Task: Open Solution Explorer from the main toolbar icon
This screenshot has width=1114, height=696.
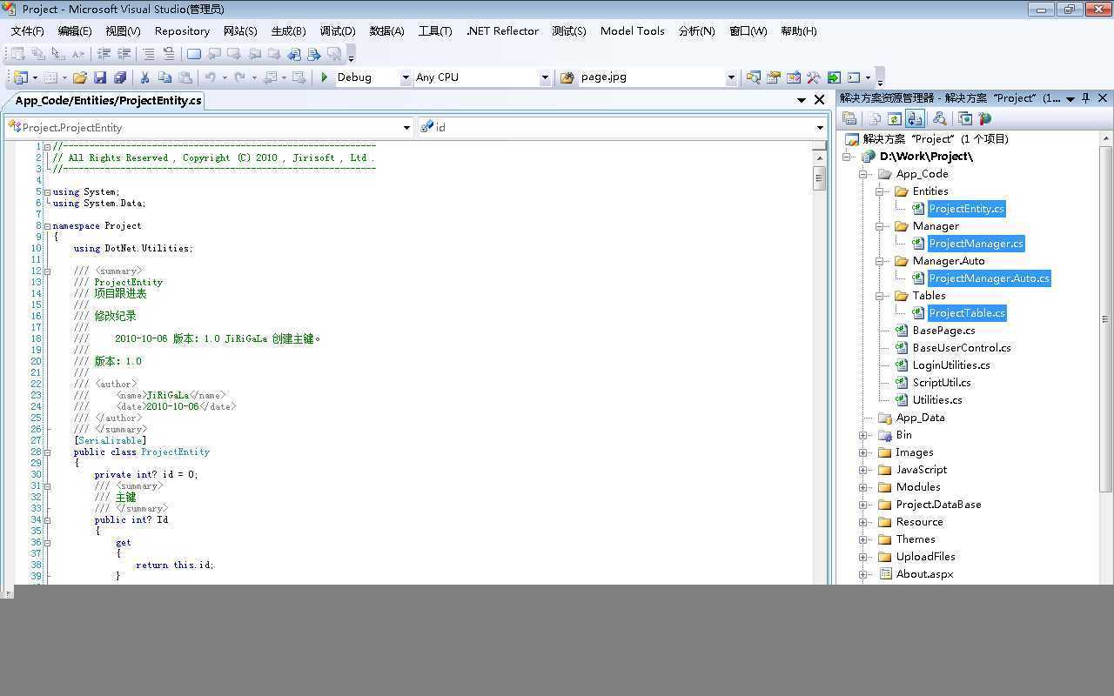Action: pos(753,77)
